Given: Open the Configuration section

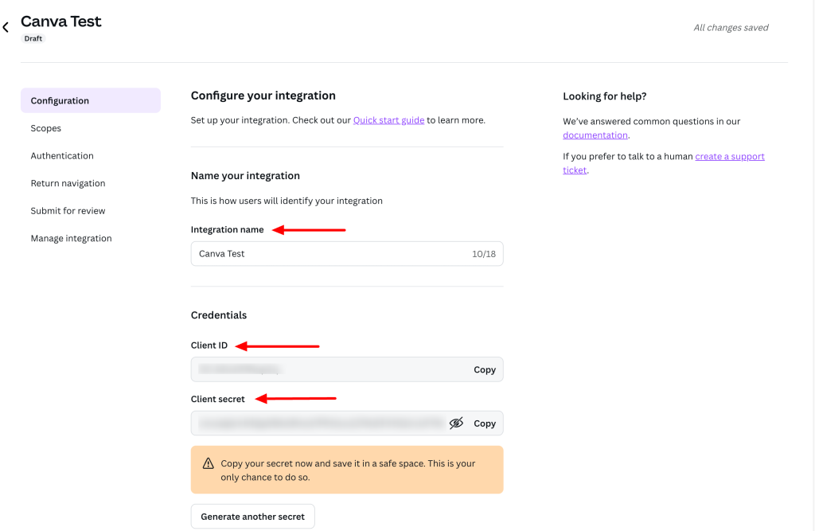Looking at the screenshot, I should coord(91,101).
